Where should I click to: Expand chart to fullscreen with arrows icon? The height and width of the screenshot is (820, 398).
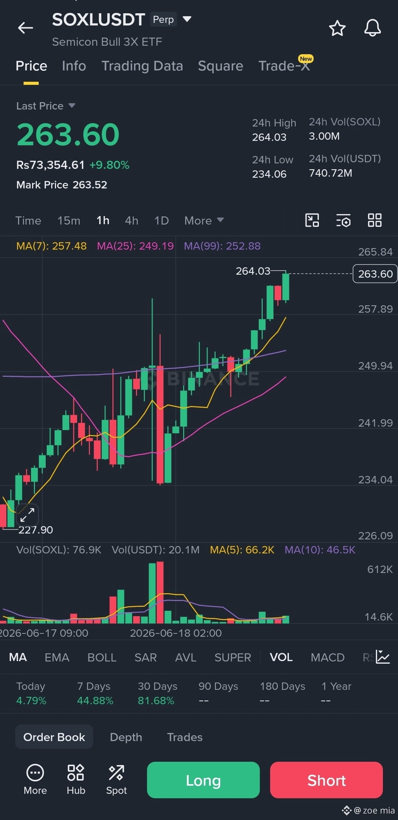point(28,515)
